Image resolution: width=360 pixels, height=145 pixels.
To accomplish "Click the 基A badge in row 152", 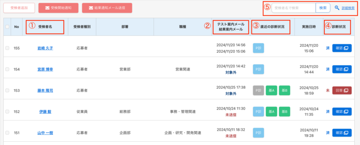I will (x=271, y=112).
